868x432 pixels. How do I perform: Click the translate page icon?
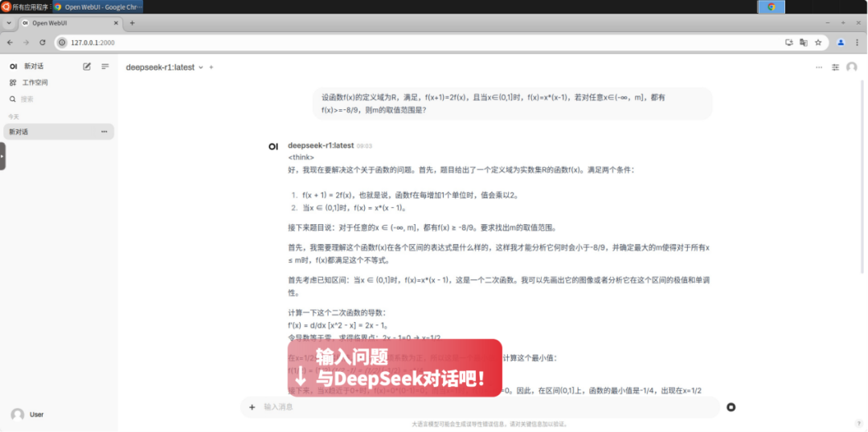click(803, 42)
